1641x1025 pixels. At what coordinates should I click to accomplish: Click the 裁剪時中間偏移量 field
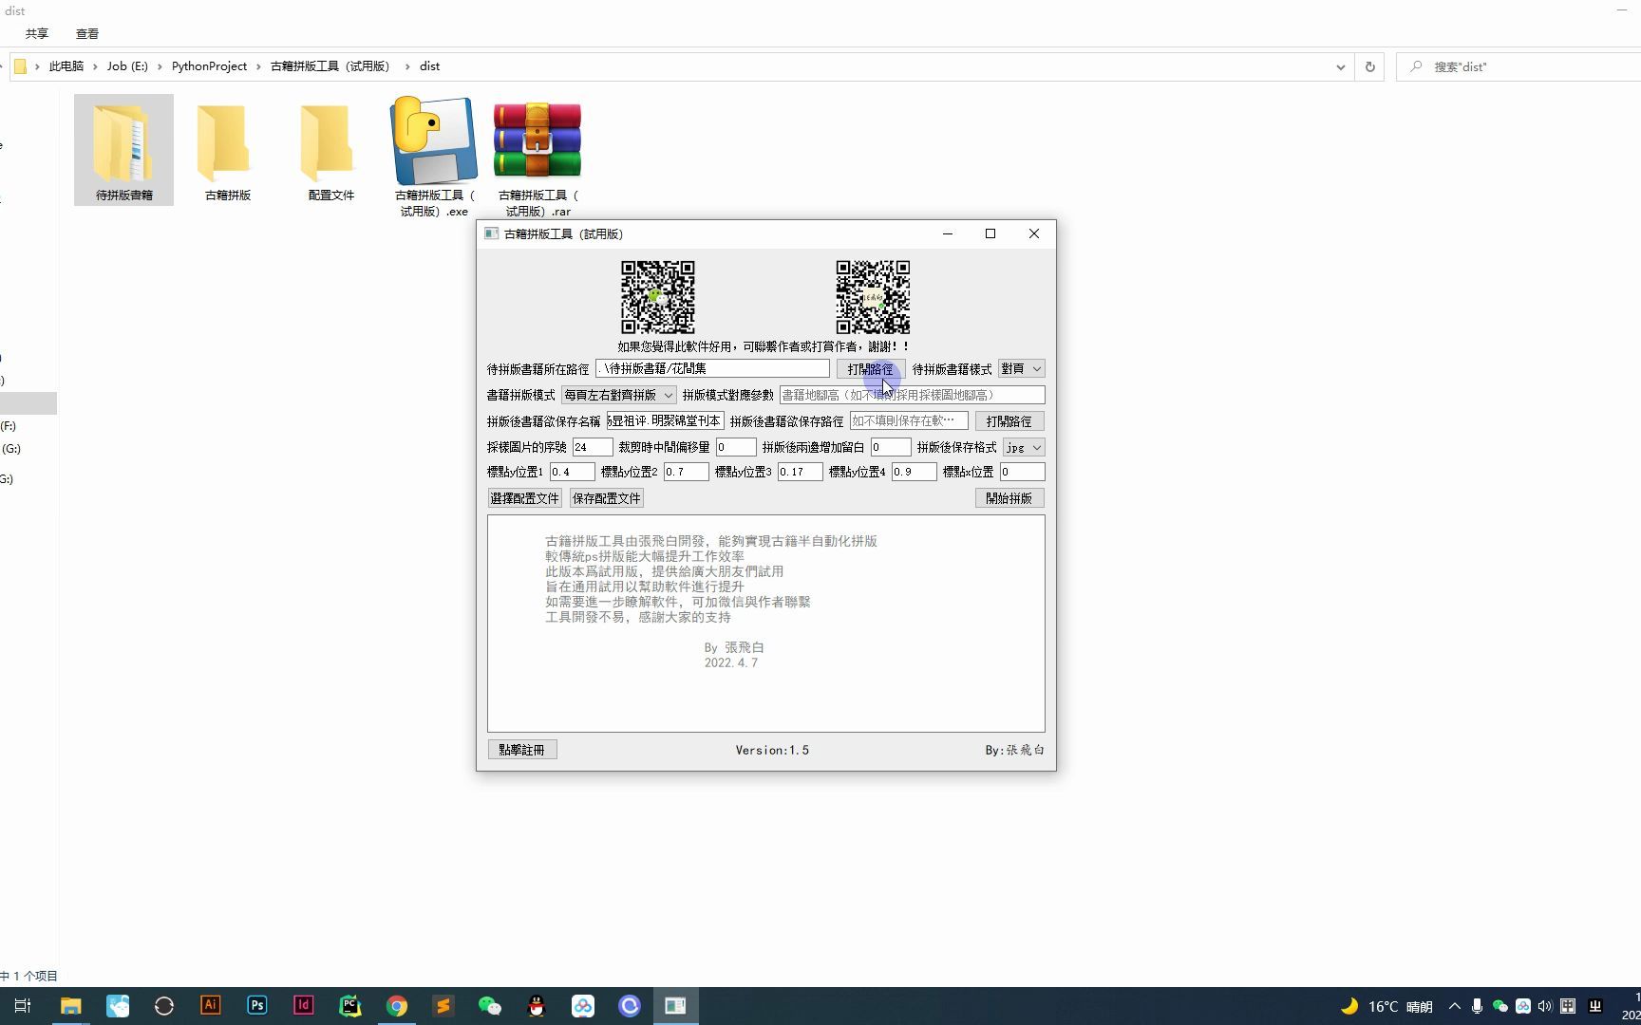[x=736, y=447]
